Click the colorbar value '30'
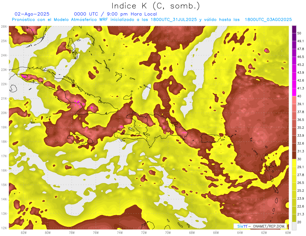The image size is (306, 236). (x=299, y=159)
